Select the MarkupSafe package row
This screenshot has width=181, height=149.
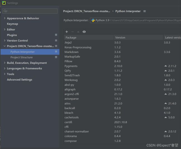[122, 57]
